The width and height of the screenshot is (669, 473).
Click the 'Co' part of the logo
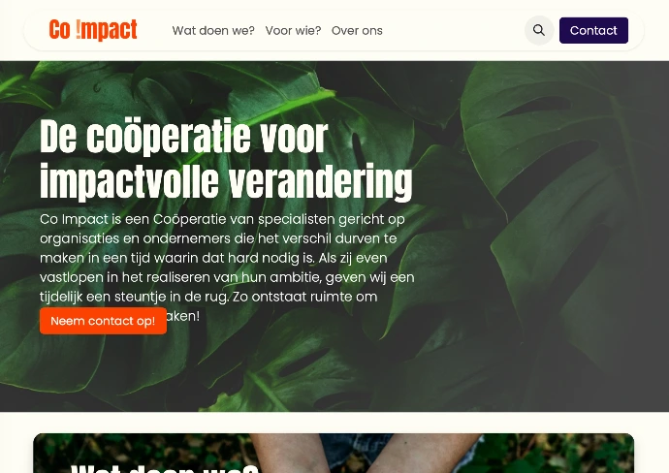[x=60, y=30]
